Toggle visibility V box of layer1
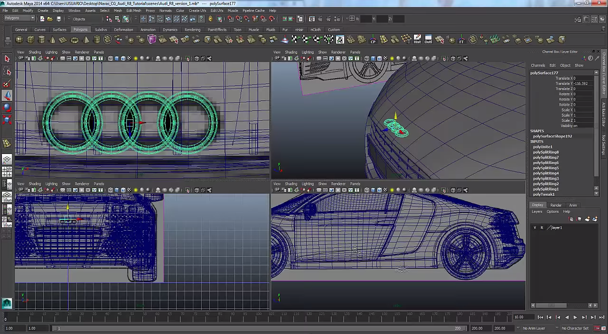608x334 pixels. pos(535,228)
